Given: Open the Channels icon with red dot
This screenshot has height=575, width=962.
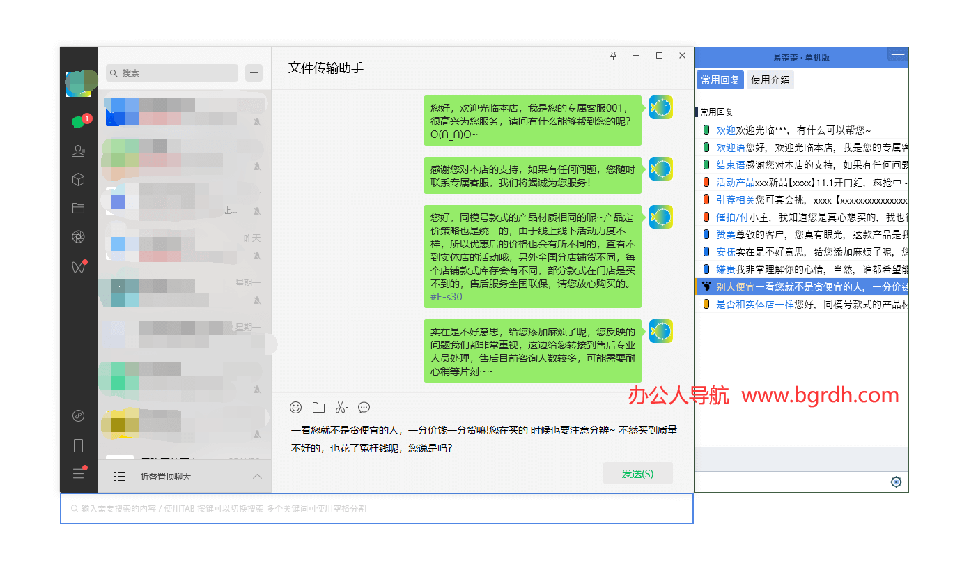Looking at the screenshot, I should click(78, 267).
